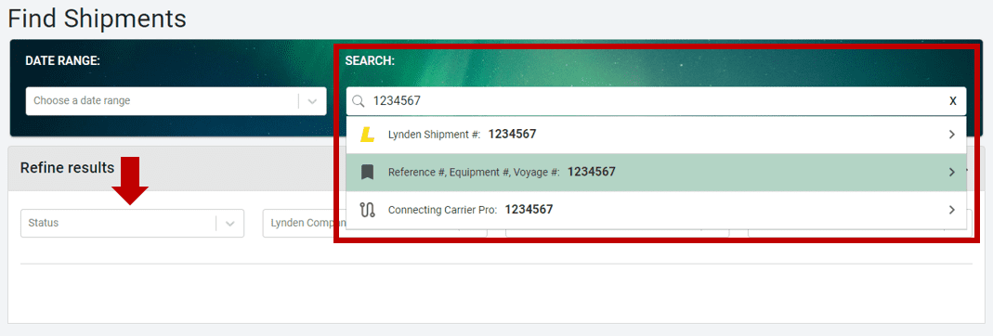Click the magnifier icon in search box
Screen dimensions: 993x336
coord(359,101)
